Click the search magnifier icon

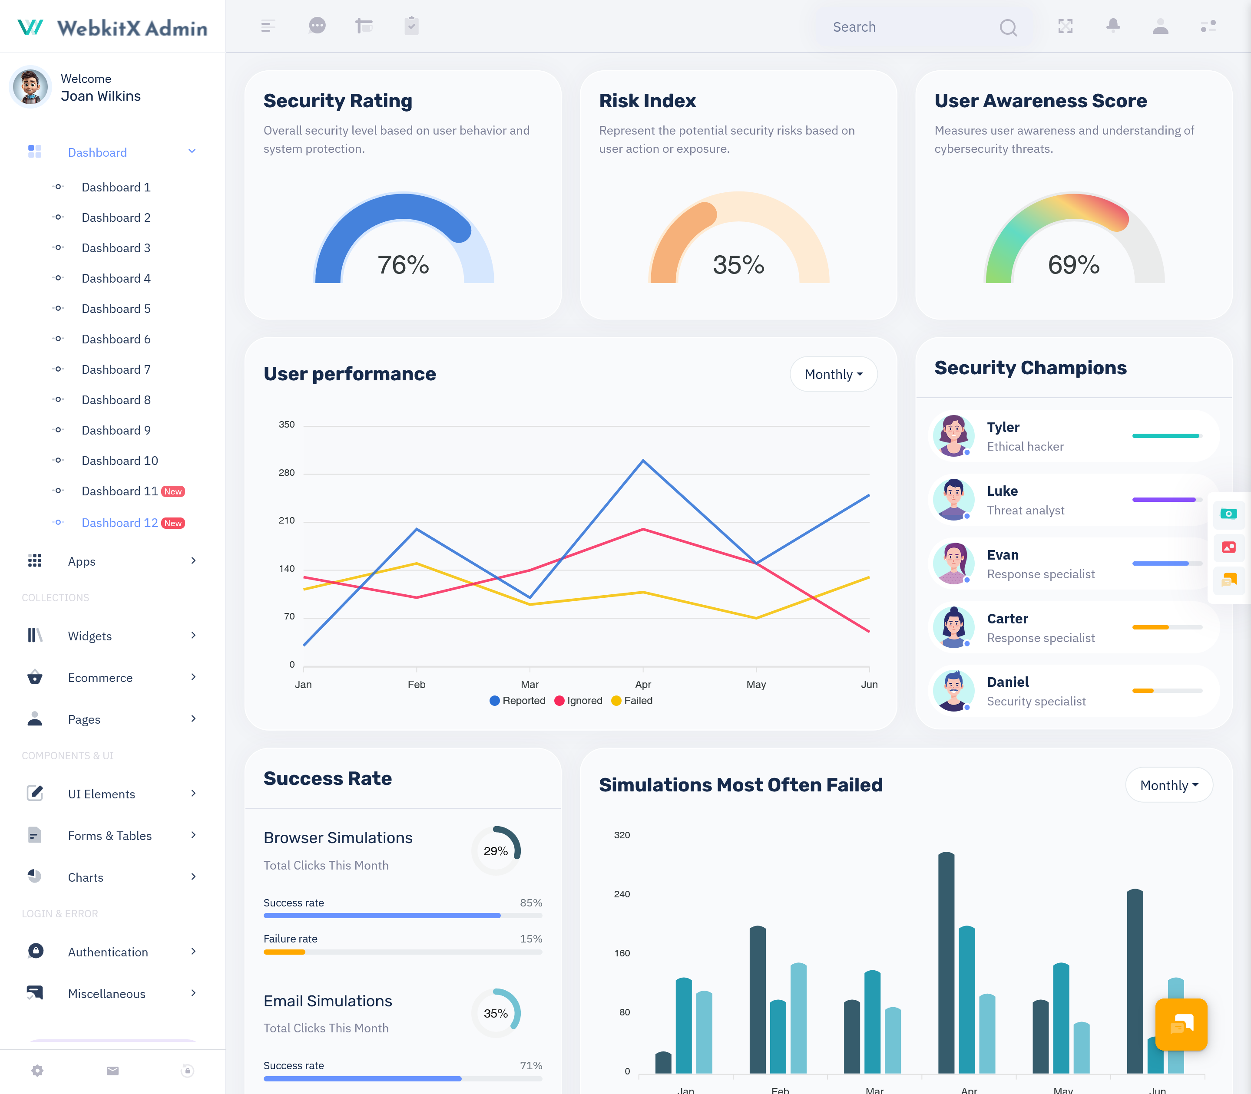tap(1008, 27)
